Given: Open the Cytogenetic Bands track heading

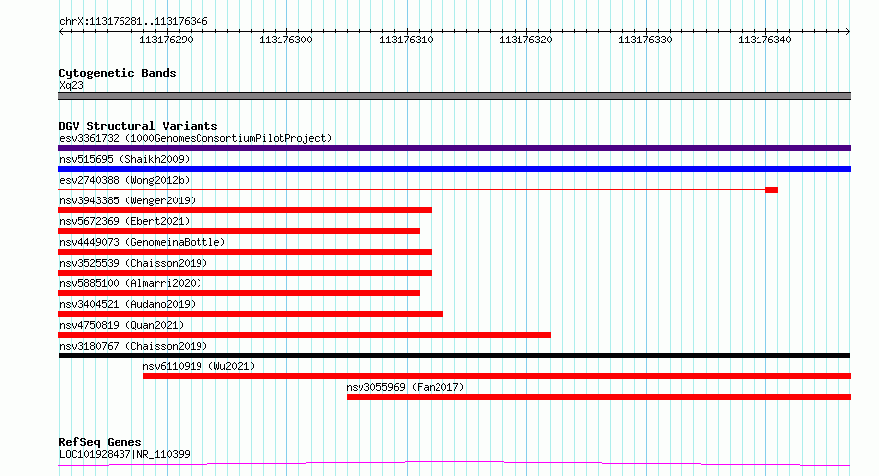Looking at the screenshot, I should (118, 73).
